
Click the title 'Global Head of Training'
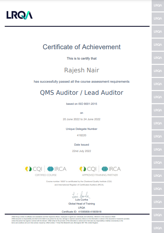pos(82,204)
